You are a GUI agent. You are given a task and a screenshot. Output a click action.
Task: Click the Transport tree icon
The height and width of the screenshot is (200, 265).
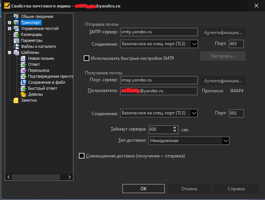[16, 22]
